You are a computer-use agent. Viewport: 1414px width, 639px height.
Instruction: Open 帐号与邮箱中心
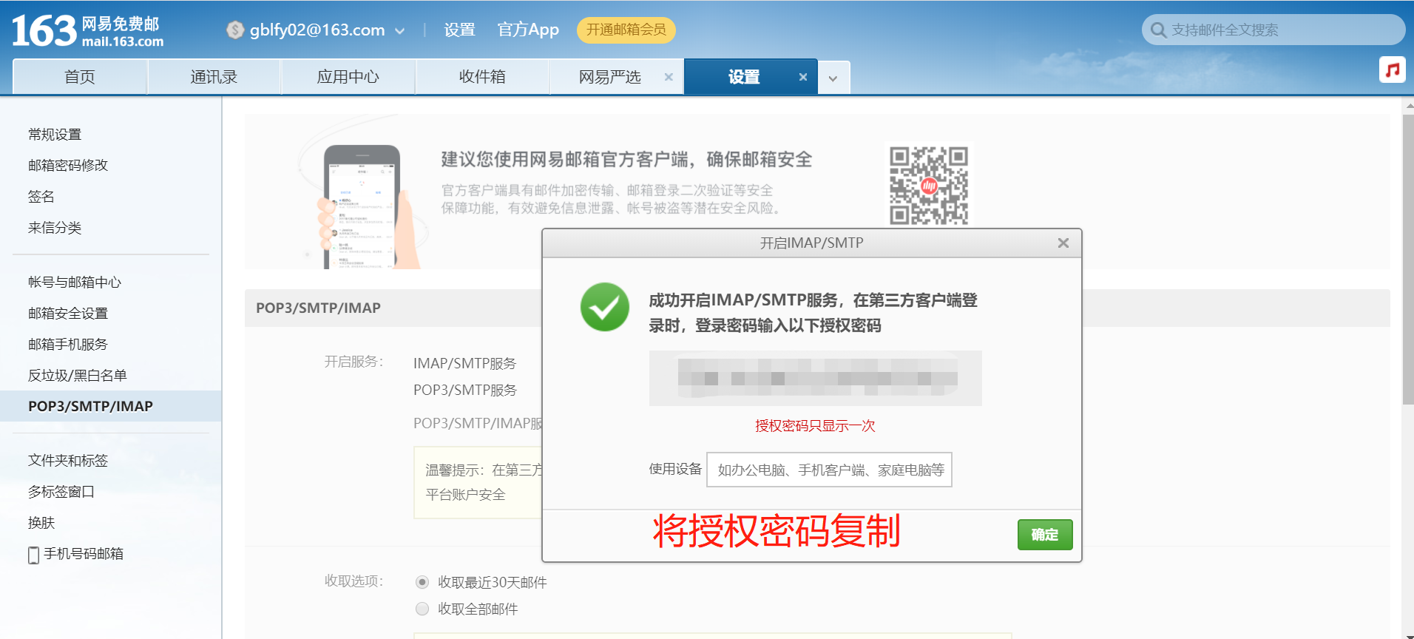pos(75,283)
